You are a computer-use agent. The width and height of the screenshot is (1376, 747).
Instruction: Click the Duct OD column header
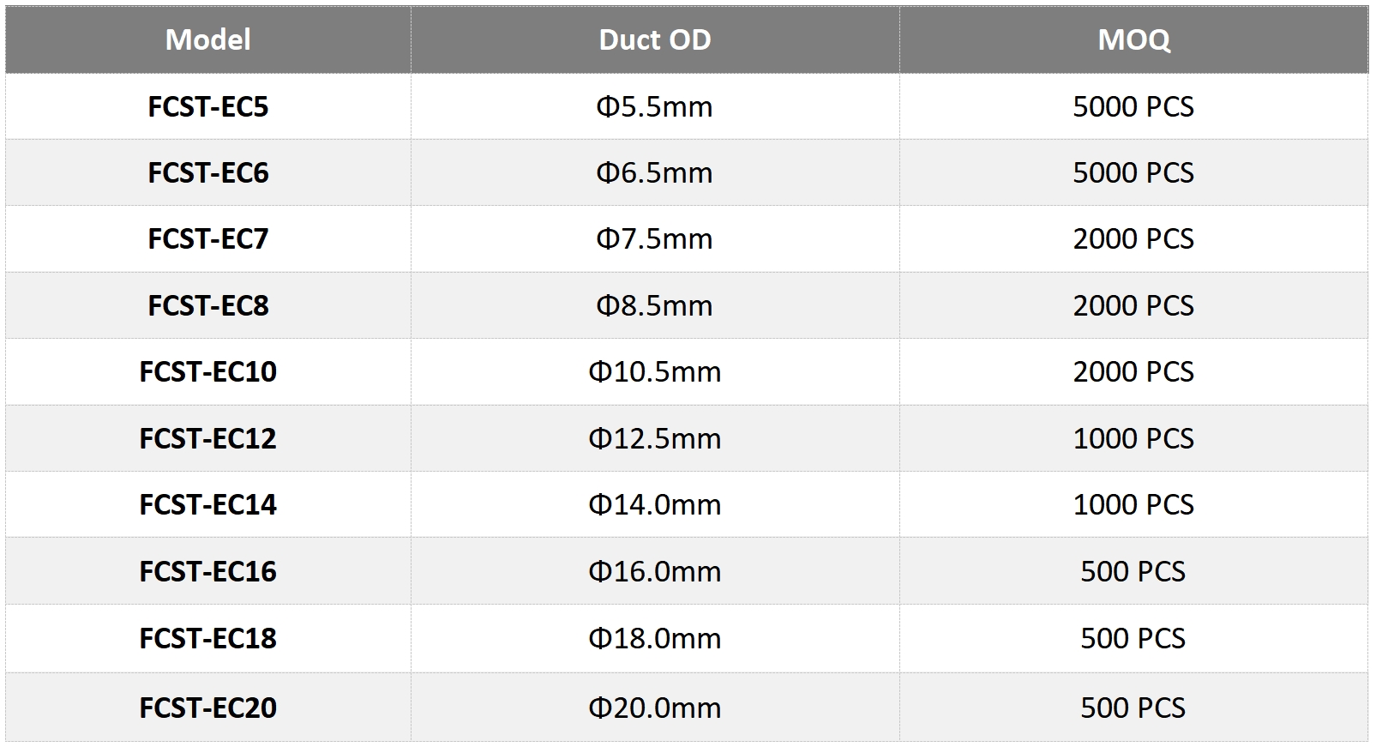tap(655, 39)
